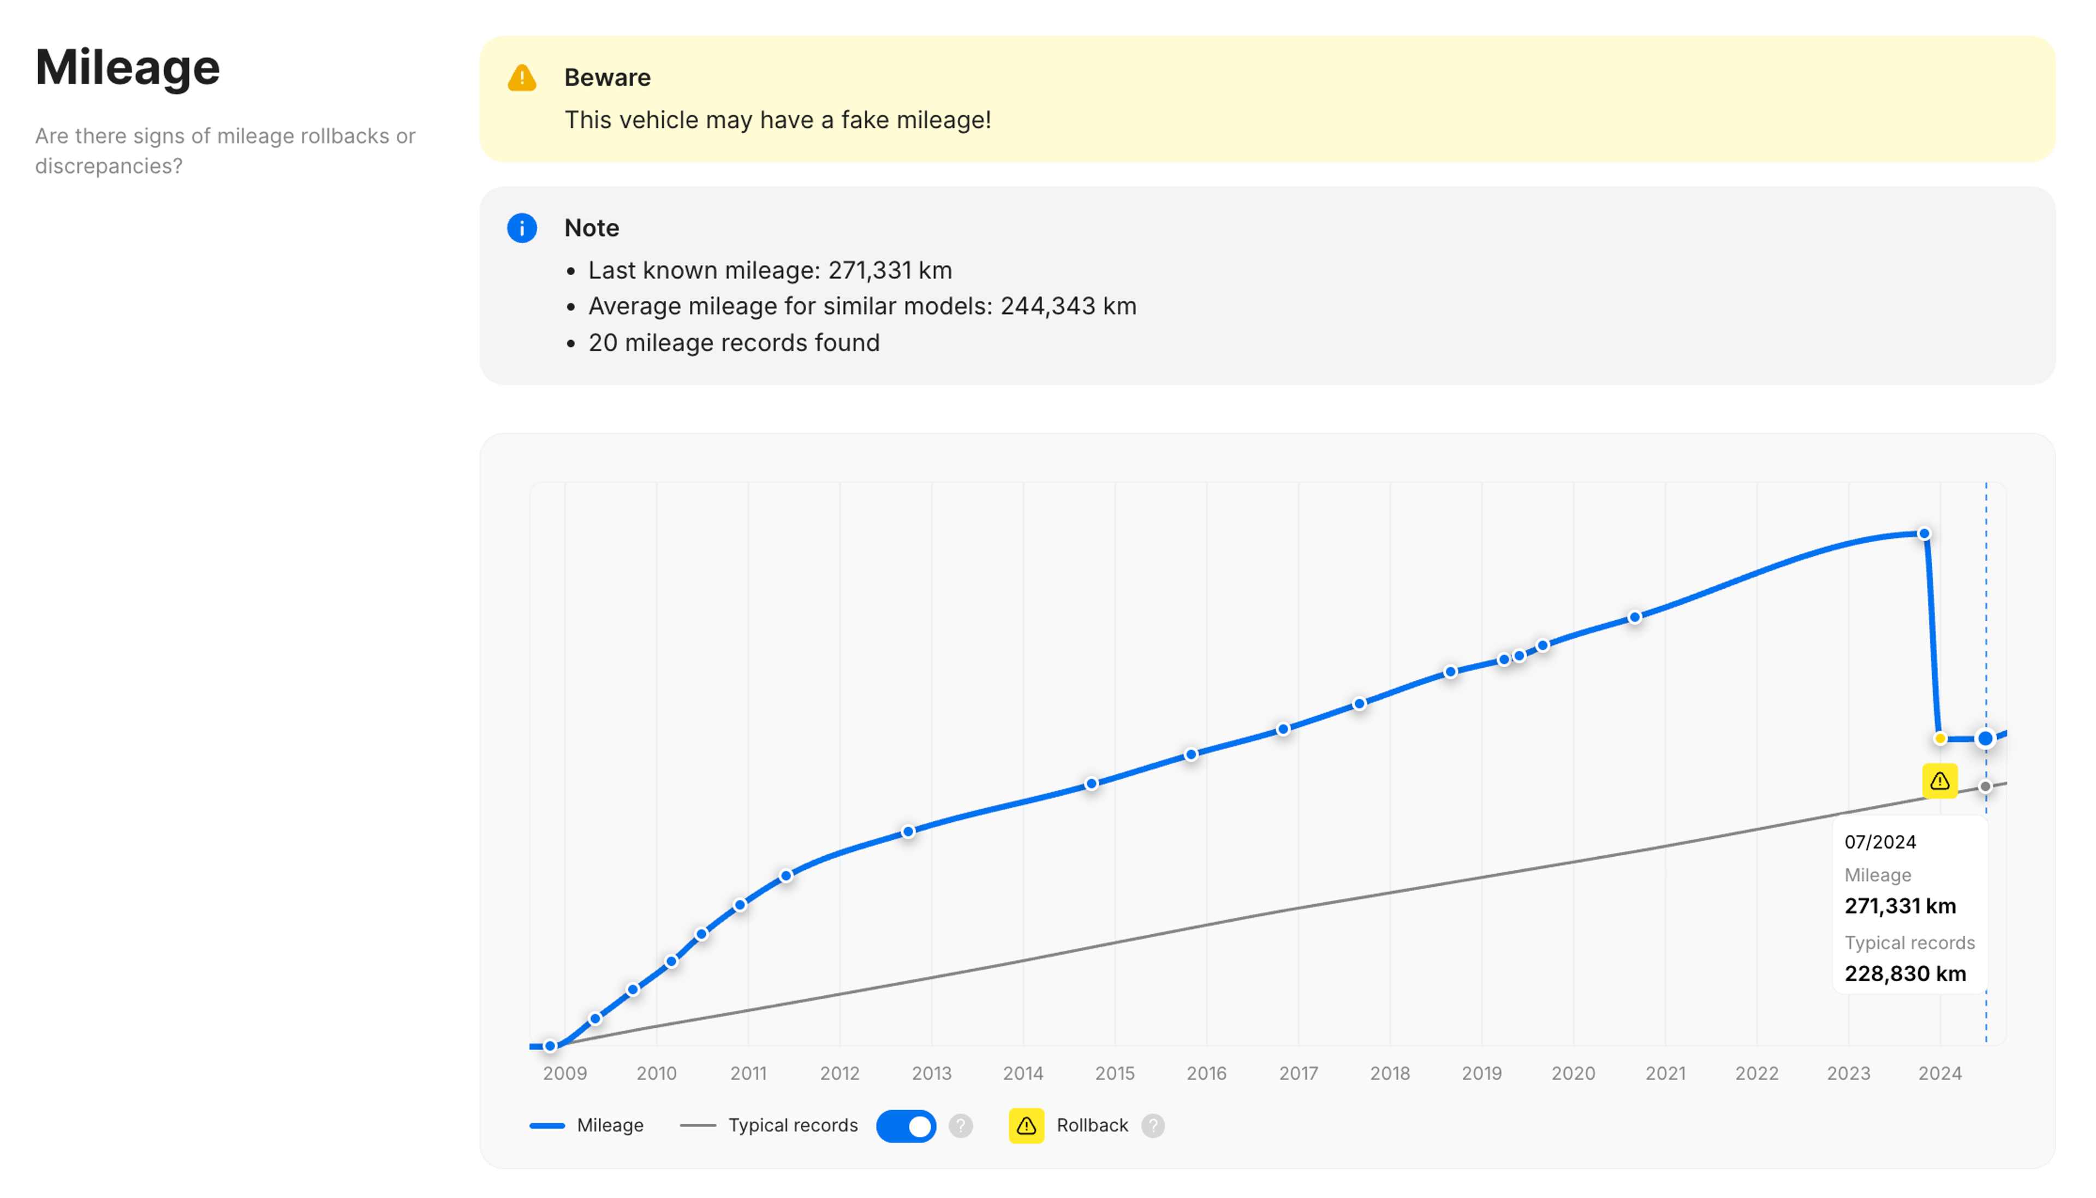Screen dimensions: 2096x1198
Task: Select the mileage data point in late 2020
Action: point(1634,616)
